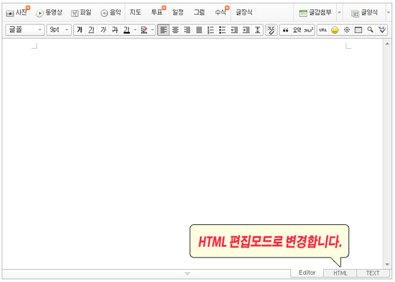Click the scrollbar down arrow
This screenshot has width=395, height=282.
pyautogui.click(x=387, y=264)
